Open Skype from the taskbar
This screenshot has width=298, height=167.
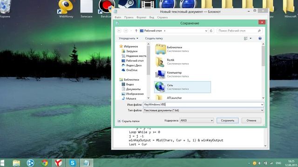73,163
